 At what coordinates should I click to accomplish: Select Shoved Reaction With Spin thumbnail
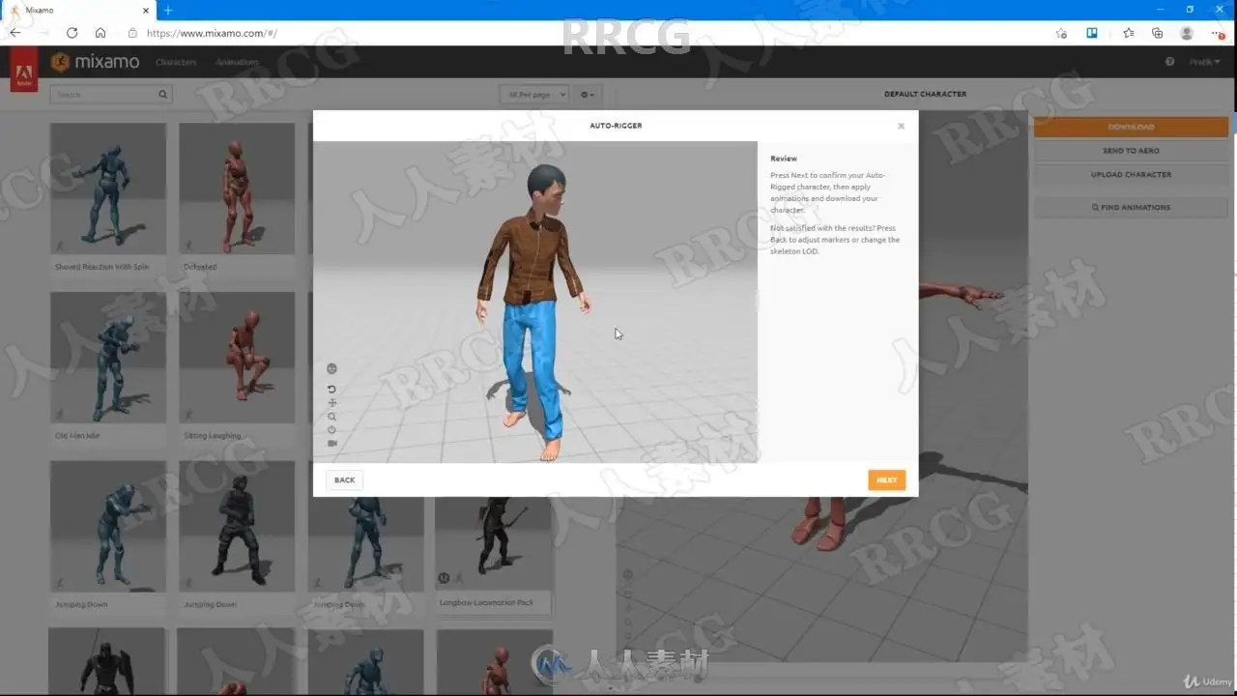[108, 189]
